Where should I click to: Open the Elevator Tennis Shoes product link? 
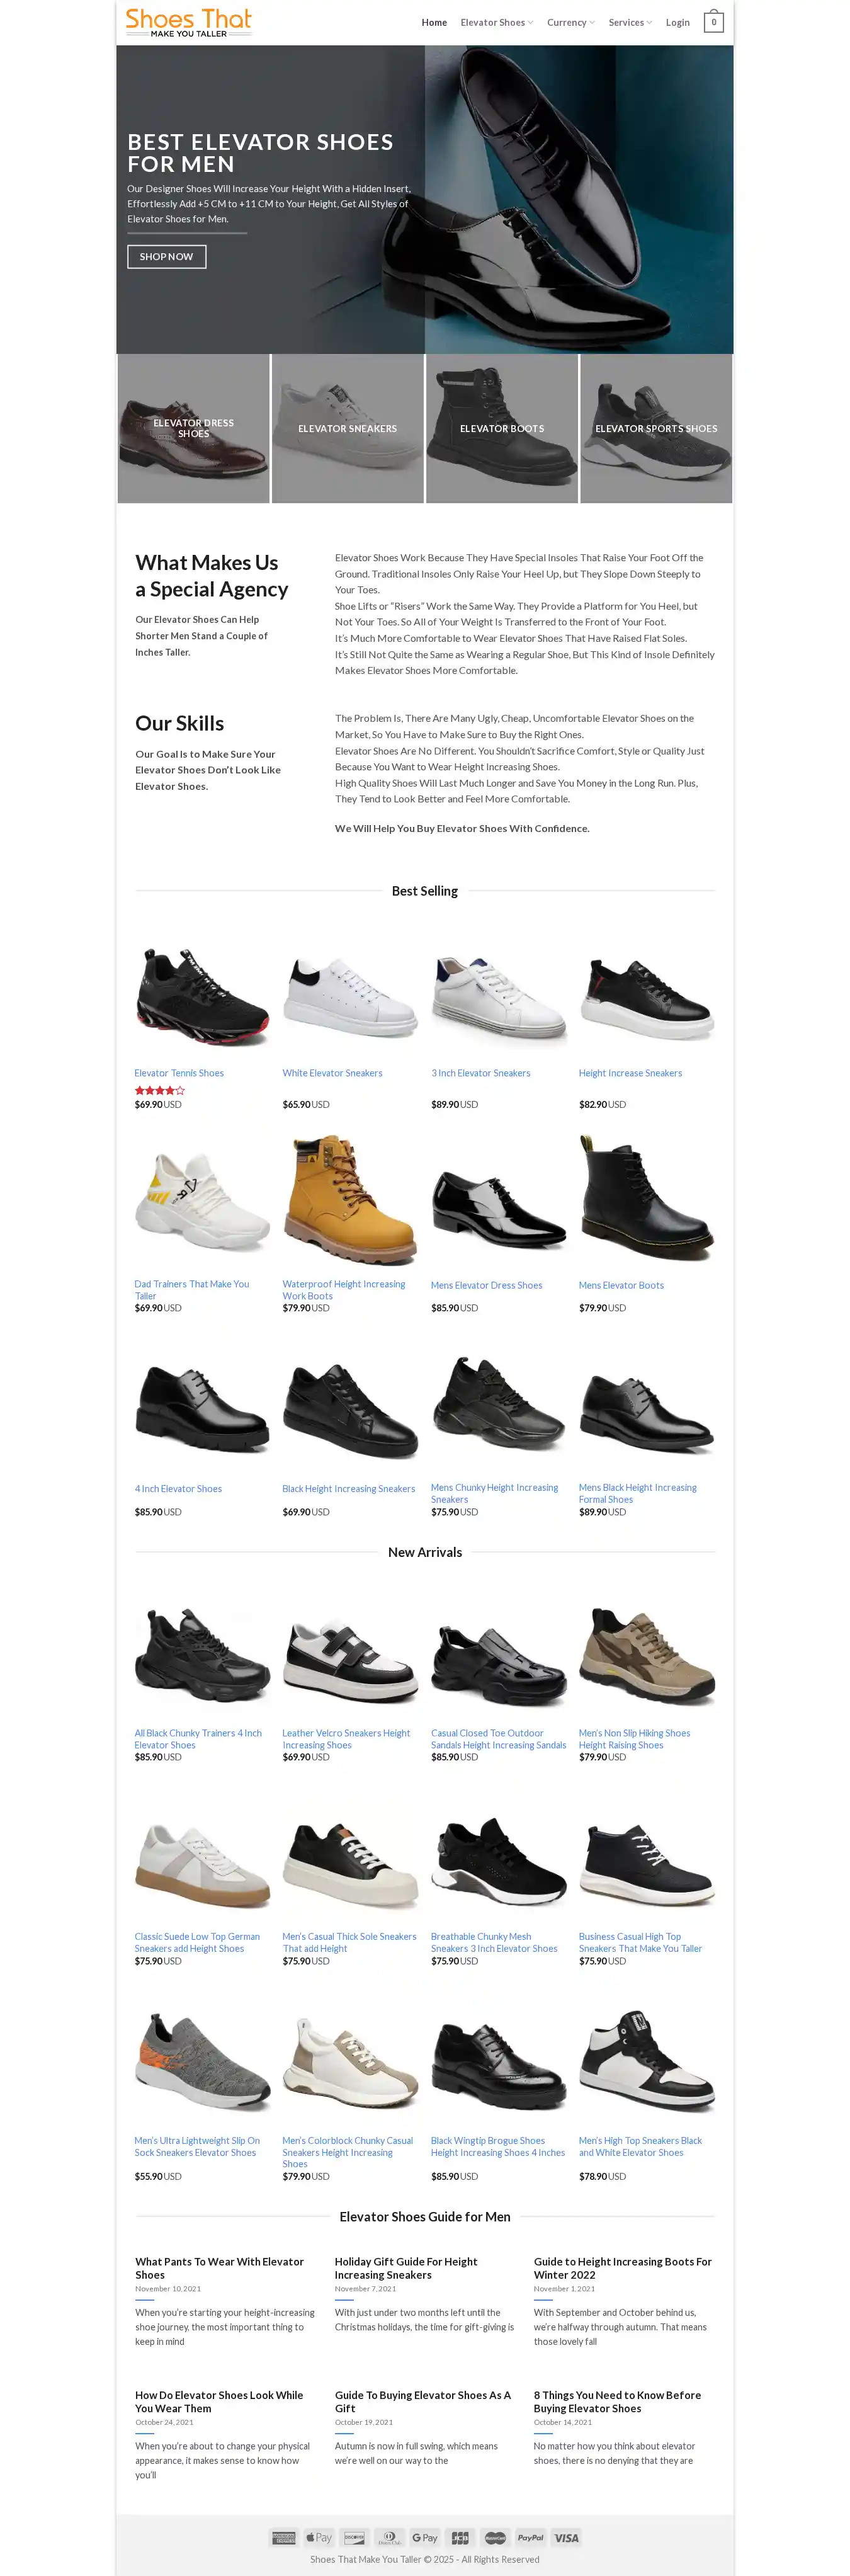click(179, 1073)
